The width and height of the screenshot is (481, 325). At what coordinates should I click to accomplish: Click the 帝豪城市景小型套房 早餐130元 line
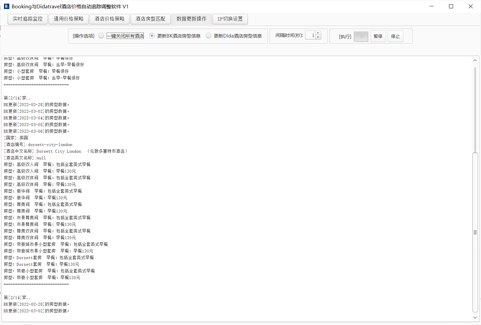click(x=48, y=251)
